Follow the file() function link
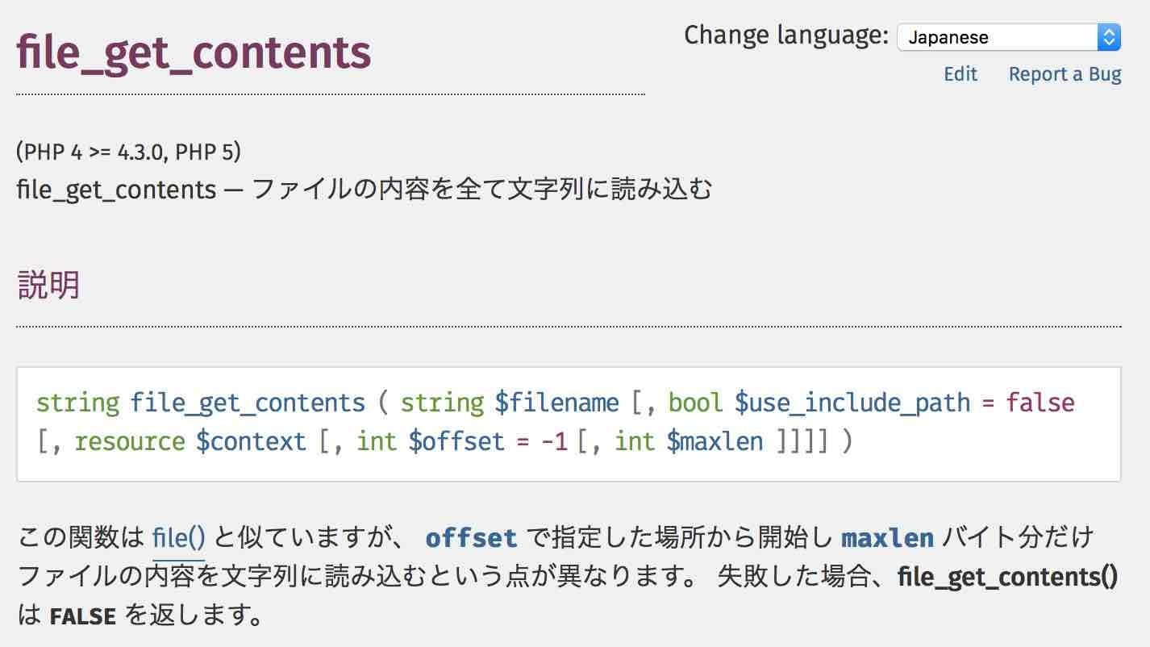 click(178, 537)
